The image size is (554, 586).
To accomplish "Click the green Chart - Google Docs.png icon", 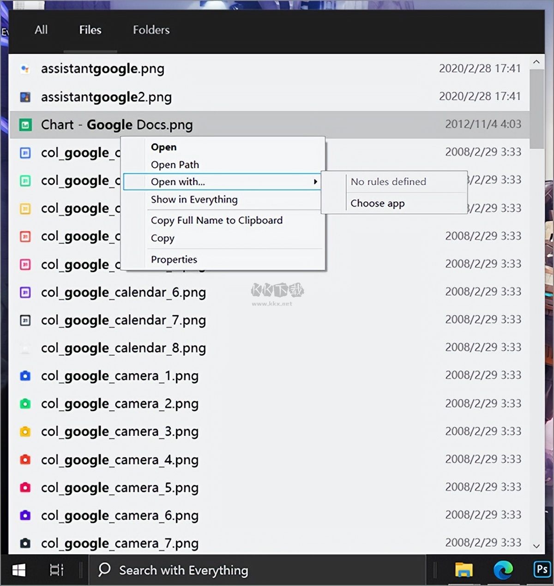I will [25, 125].
